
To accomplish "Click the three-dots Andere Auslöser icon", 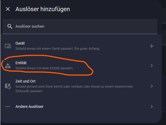I will pyautogui.click(x=8, y=107).
